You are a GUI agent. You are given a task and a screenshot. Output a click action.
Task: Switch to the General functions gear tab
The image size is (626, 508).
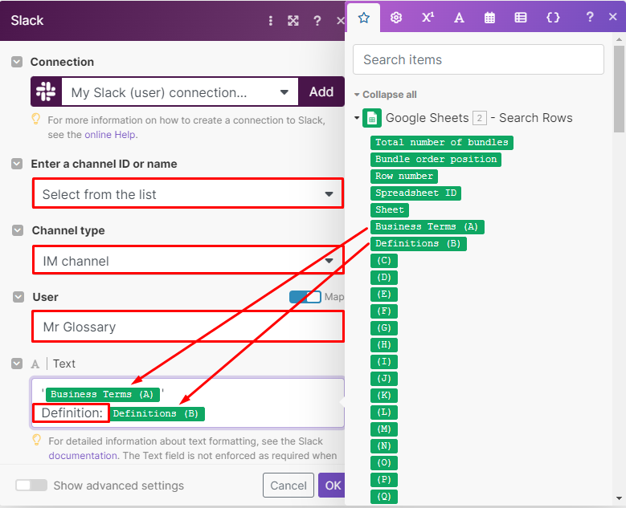pyautogui.click(x=396, y=18)
